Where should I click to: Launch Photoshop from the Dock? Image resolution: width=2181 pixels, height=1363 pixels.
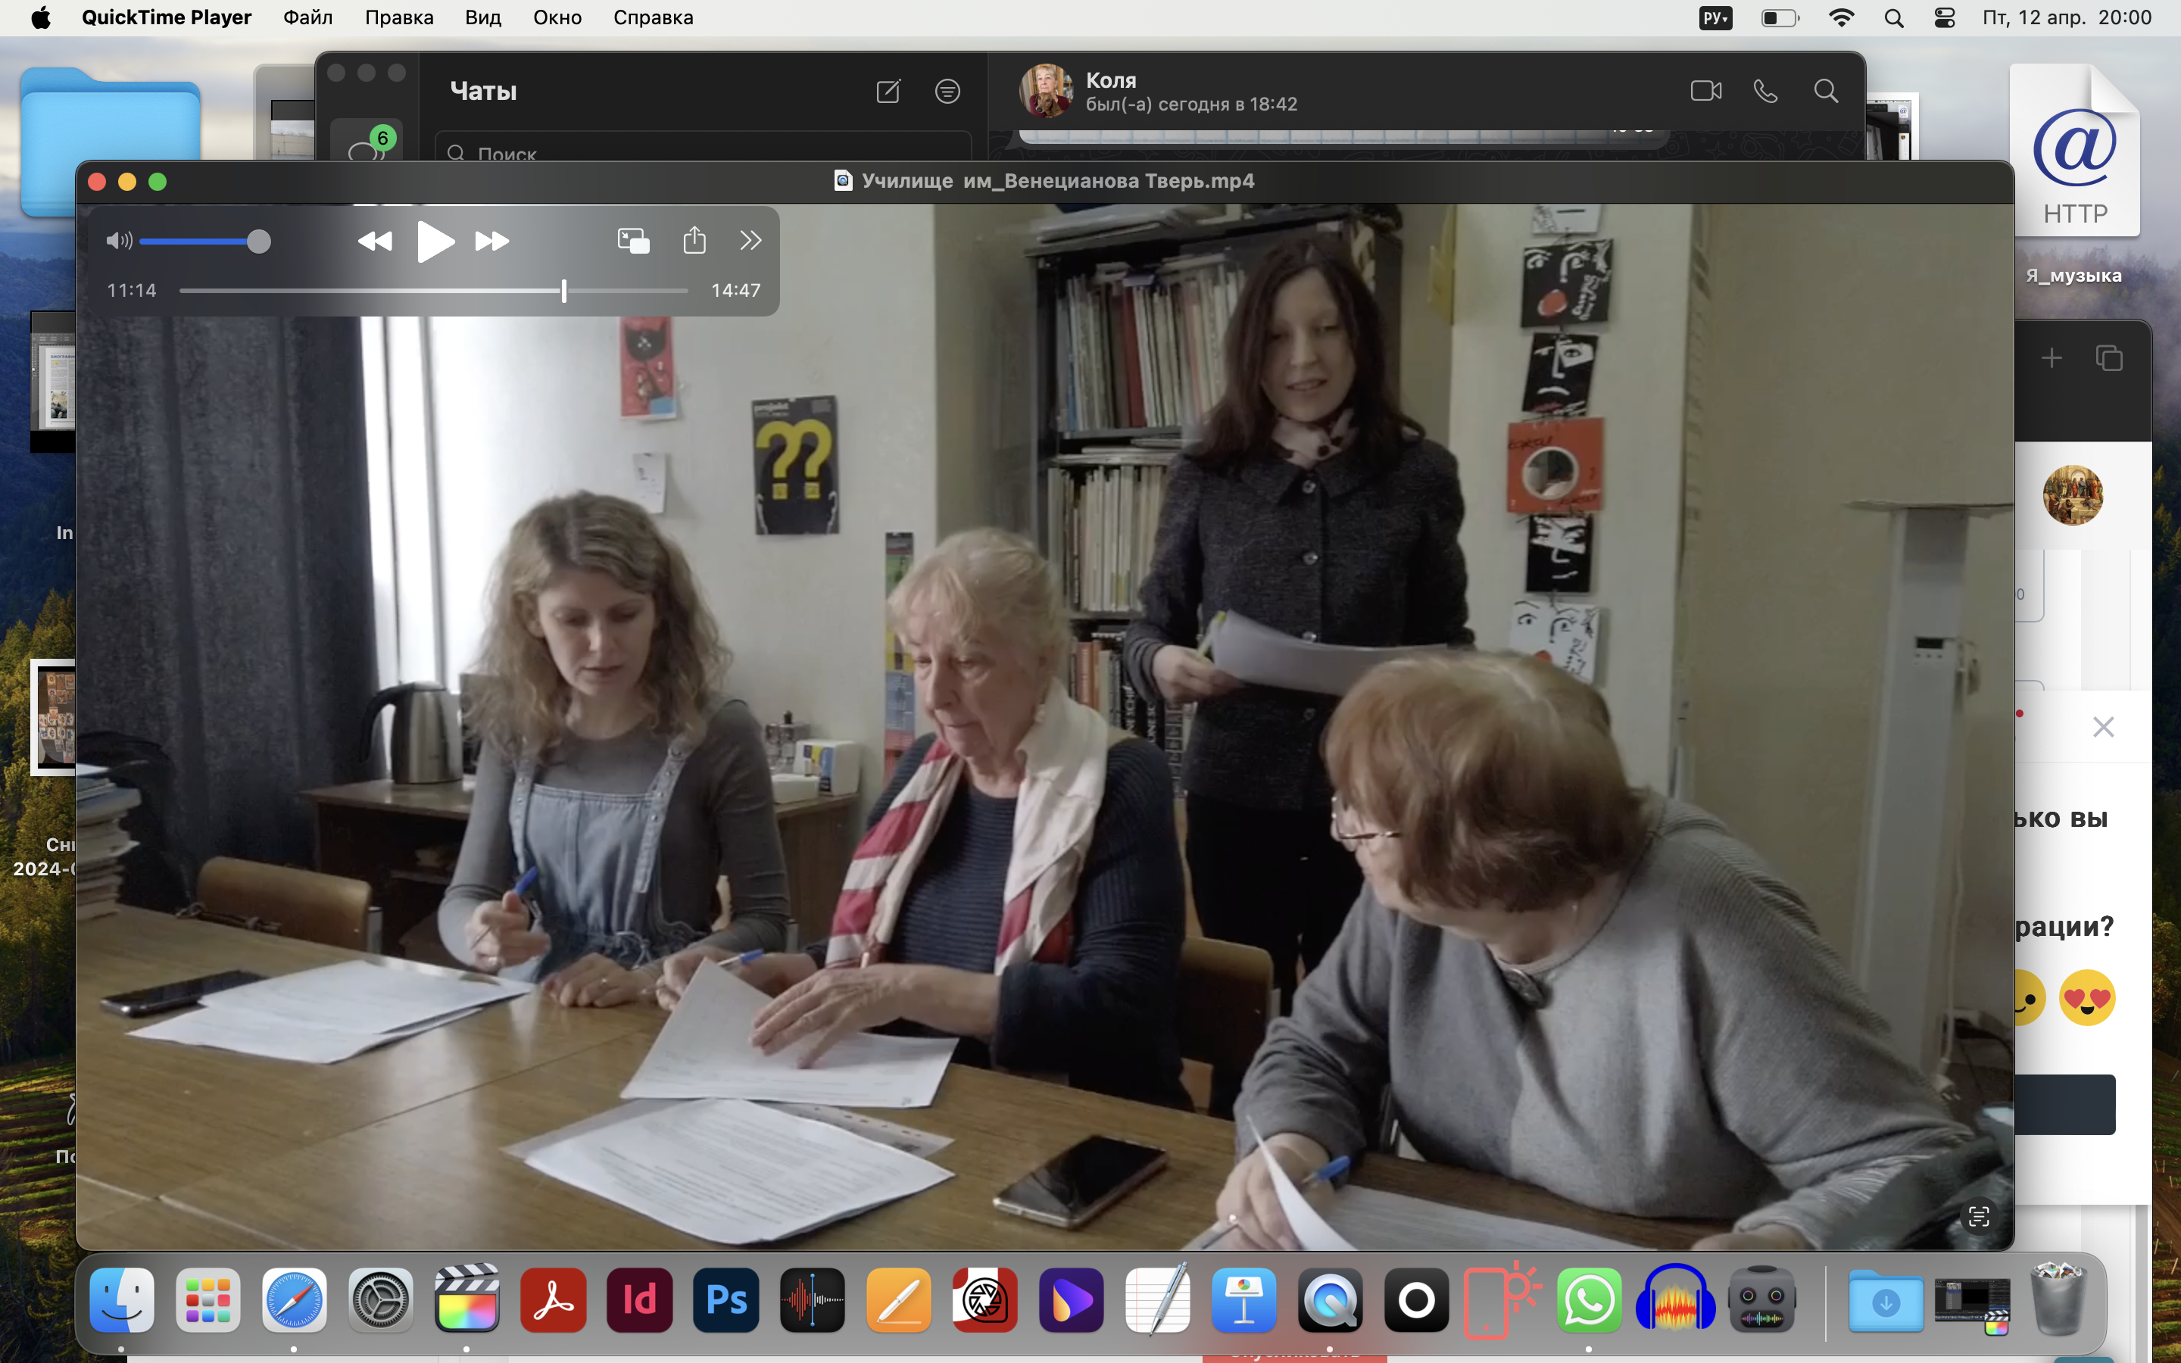pos(725,1300)
